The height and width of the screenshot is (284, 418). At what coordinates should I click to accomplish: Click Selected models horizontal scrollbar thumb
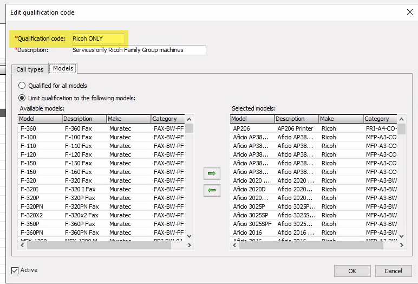(311, 246)
